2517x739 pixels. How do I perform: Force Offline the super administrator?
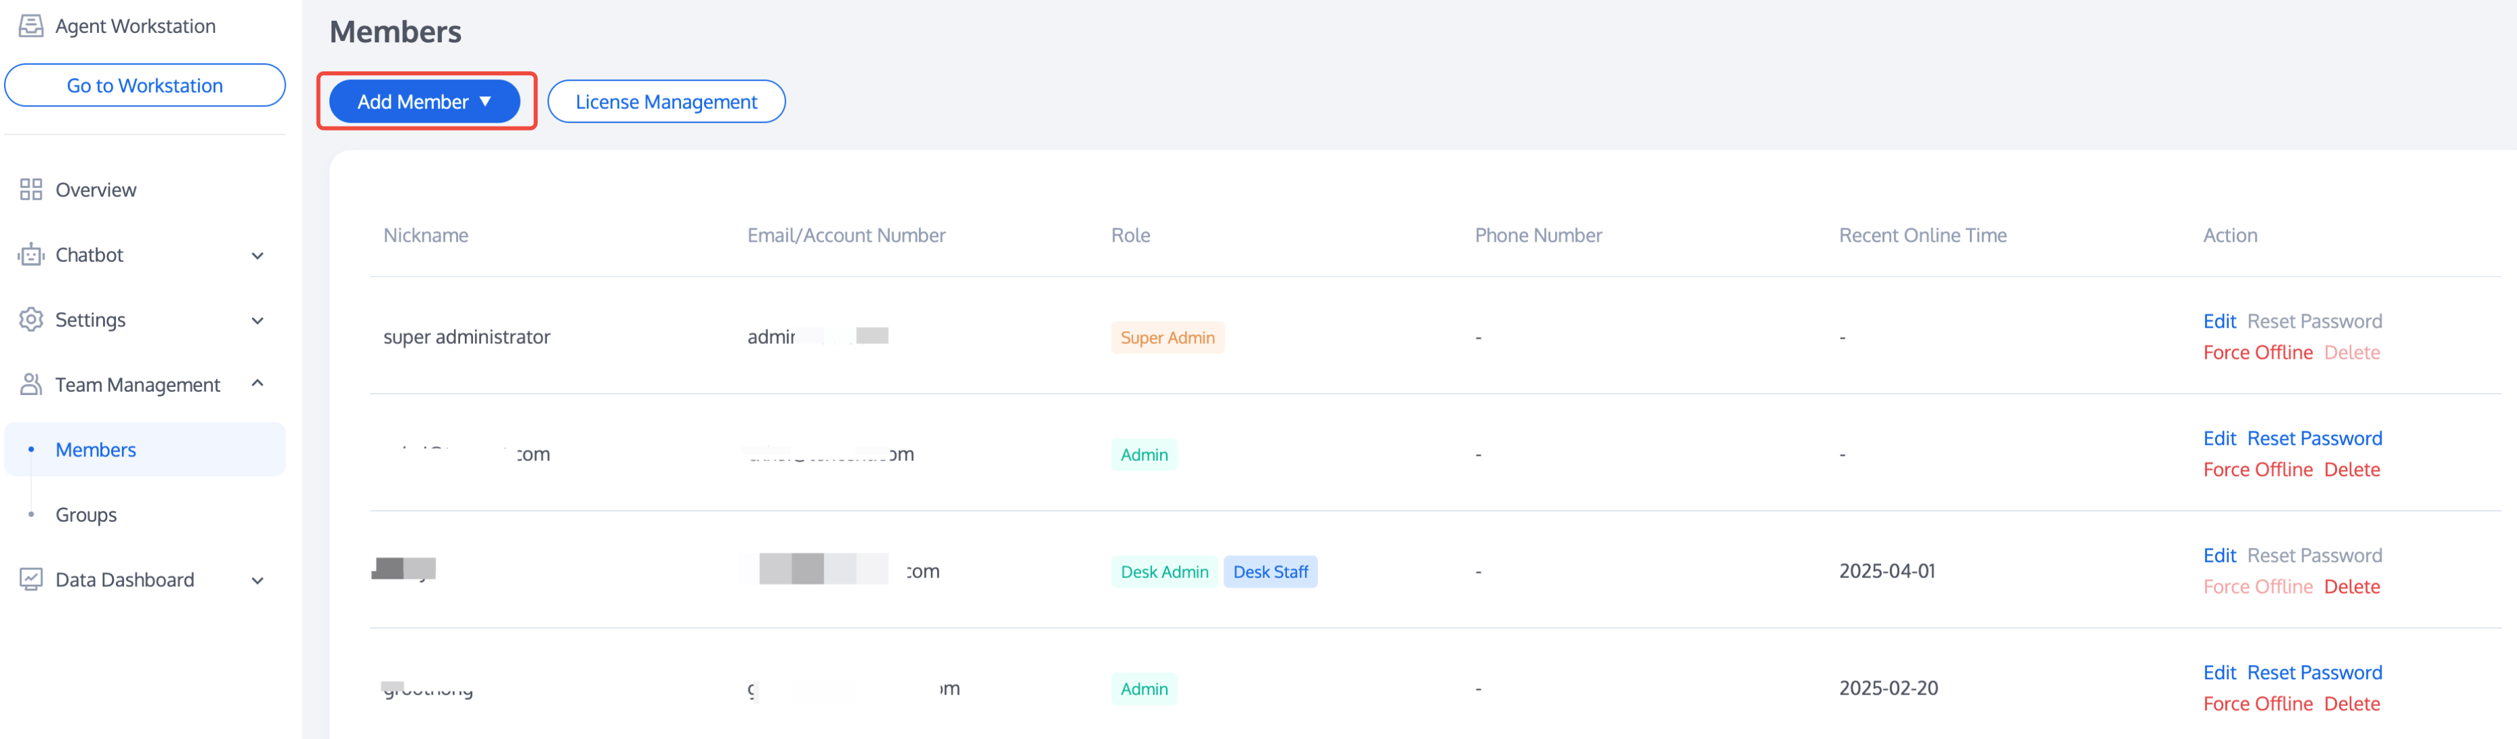click(2257, 353)
